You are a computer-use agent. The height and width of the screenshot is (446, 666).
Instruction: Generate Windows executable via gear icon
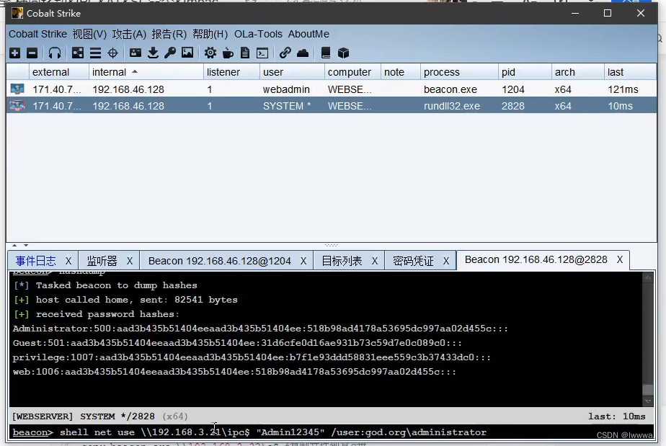pyautogui.click(x=210, y=53)
